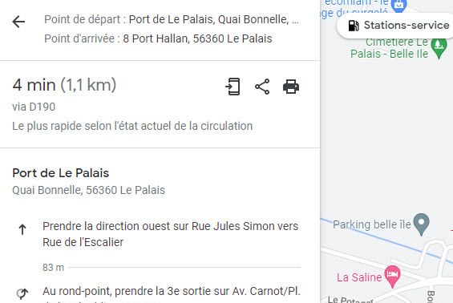Image resolution: width=453 pixels, height=303 pixels.
Task: Click the Port de Le Palais heading
Action: [61, 173]
